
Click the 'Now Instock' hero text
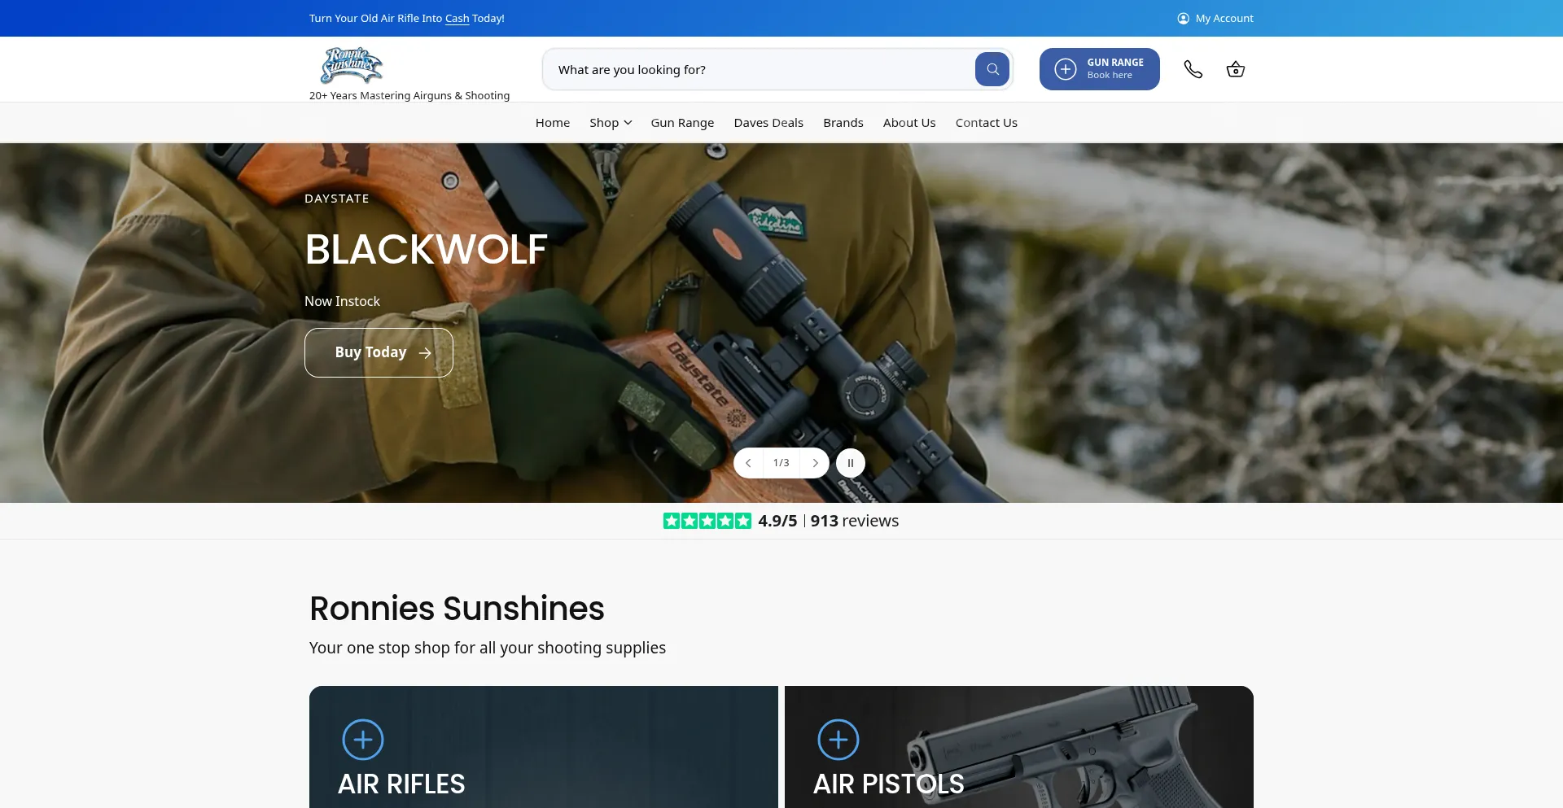342,301
